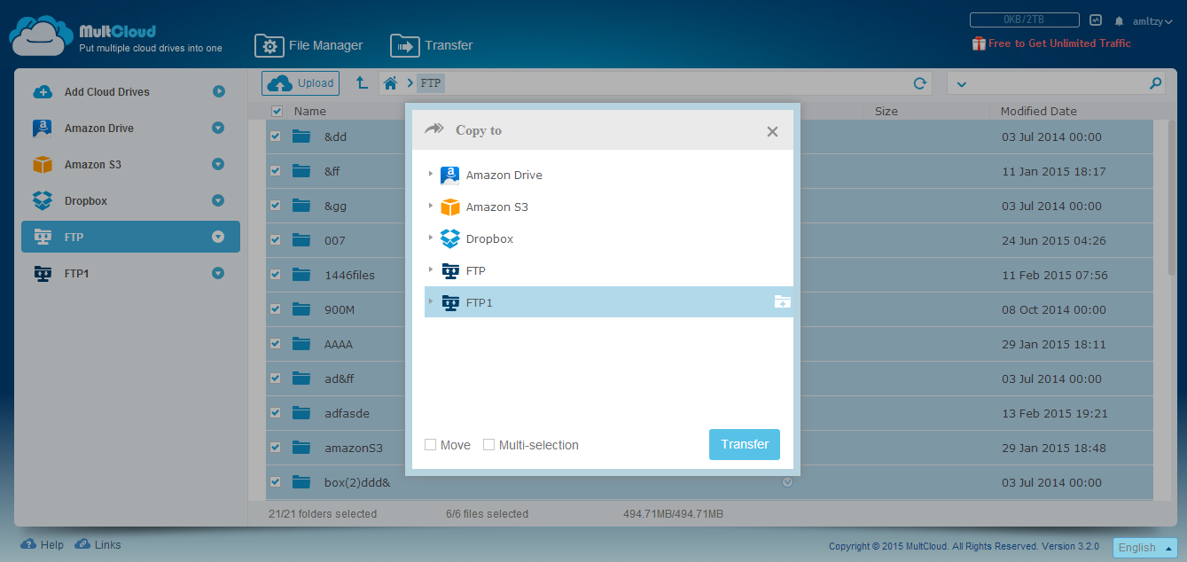Expand Amazon S3 in Copy to tree
The width and height of the screenshot is (1187, 562).
click(431, 207)
